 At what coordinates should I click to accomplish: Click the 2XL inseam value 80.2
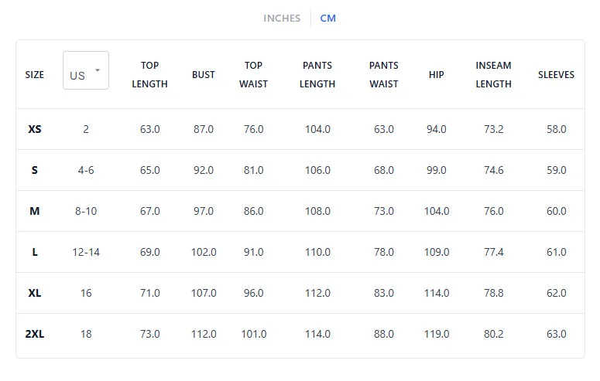point(494,334)
